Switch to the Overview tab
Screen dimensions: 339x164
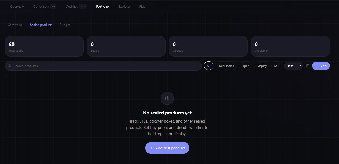(17, 6)
